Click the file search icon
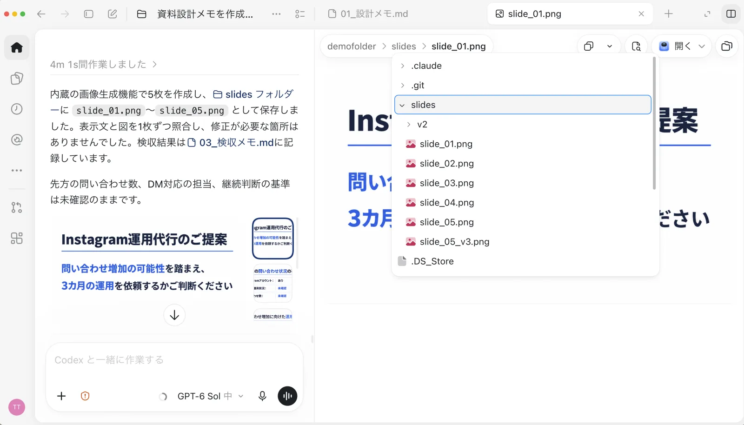 click(x=636, y=46)
